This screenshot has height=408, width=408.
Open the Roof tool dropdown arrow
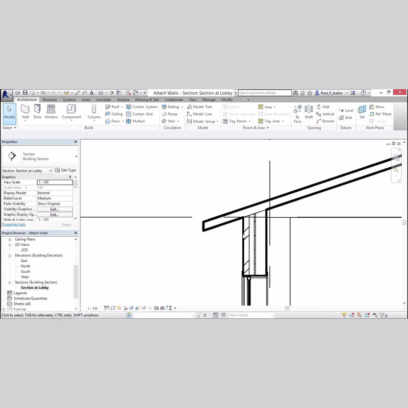(x=122, y=107)
